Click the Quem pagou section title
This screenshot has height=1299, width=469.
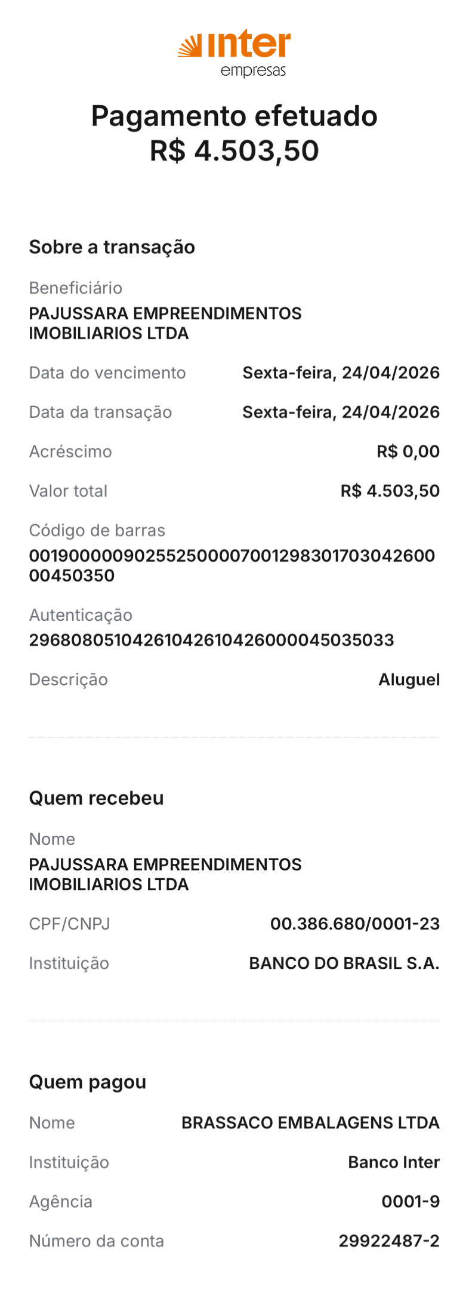click(x=88, y=1082)
